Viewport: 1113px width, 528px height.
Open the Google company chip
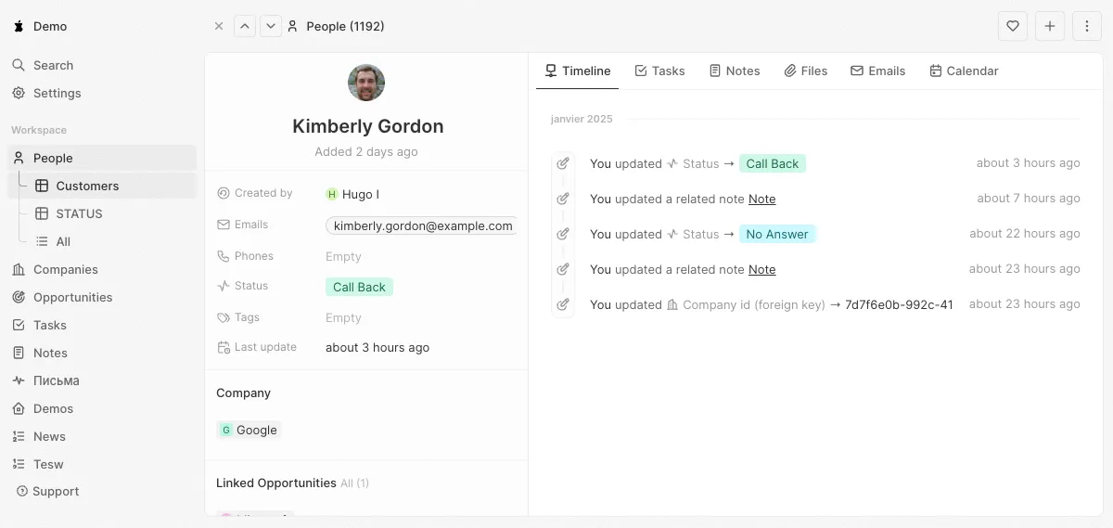pos(249,430)
